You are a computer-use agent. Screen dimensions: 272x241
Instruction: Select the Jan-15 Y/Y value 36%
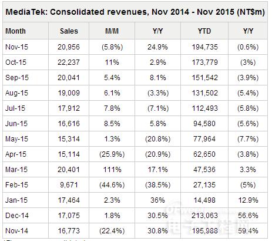tap(157, 200)
